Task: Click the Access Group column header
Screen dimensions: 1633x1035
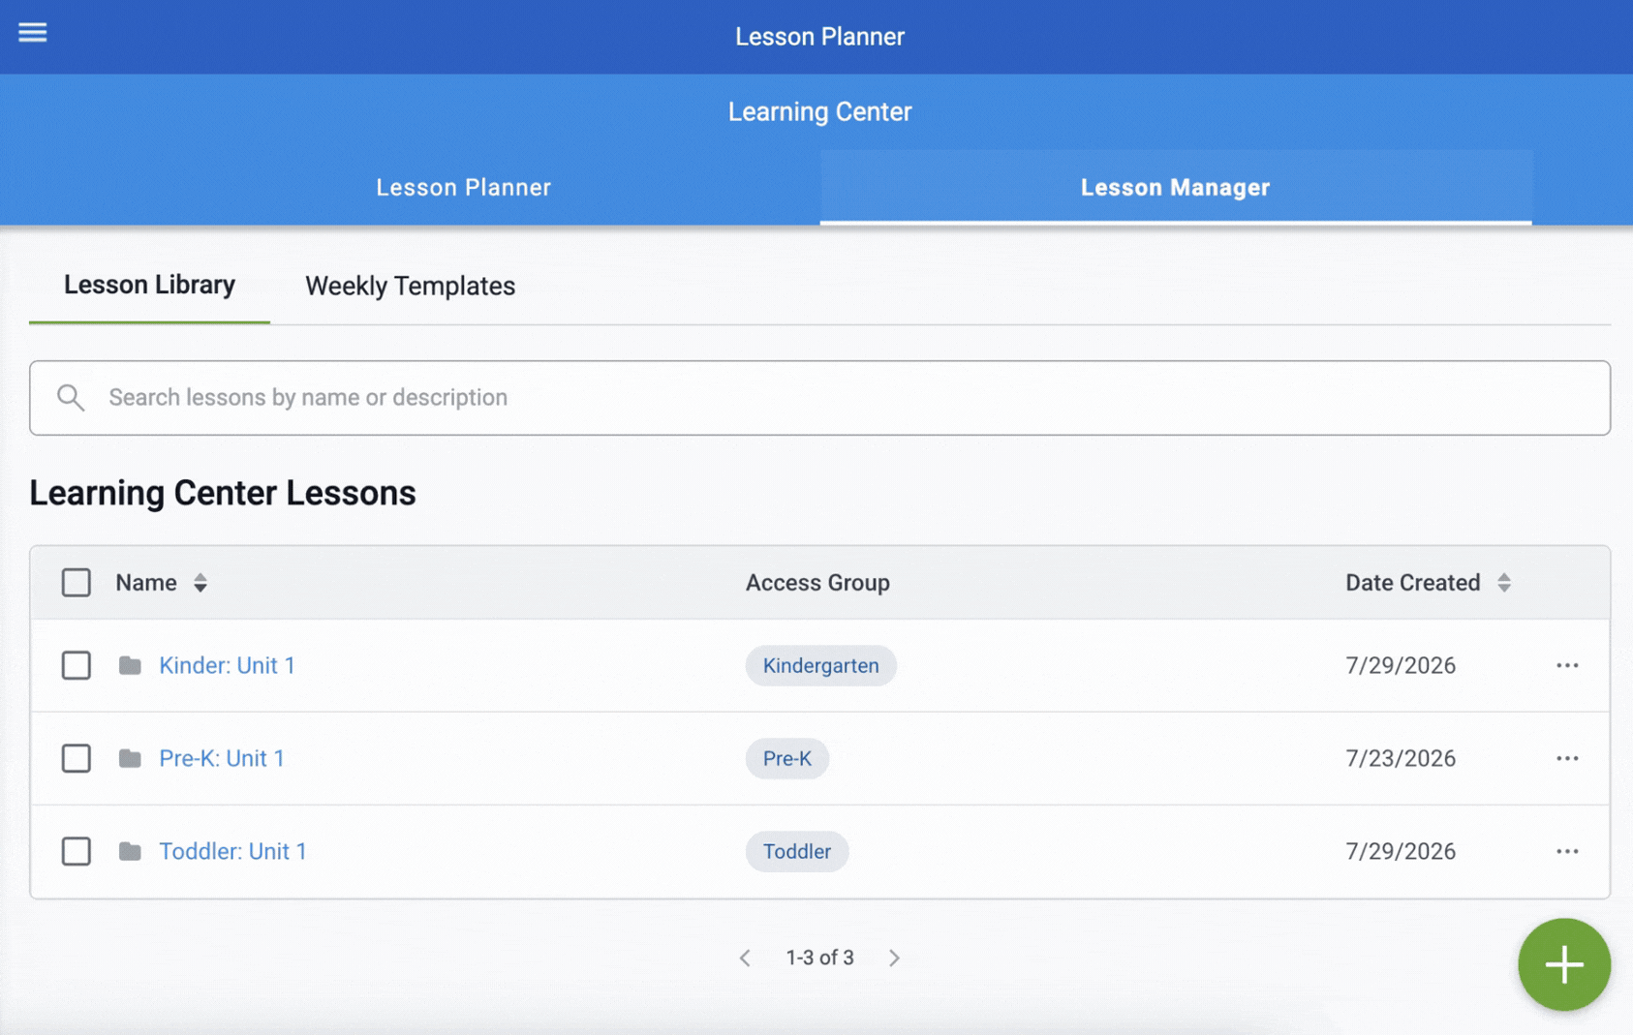Action: tap(817, 583)
